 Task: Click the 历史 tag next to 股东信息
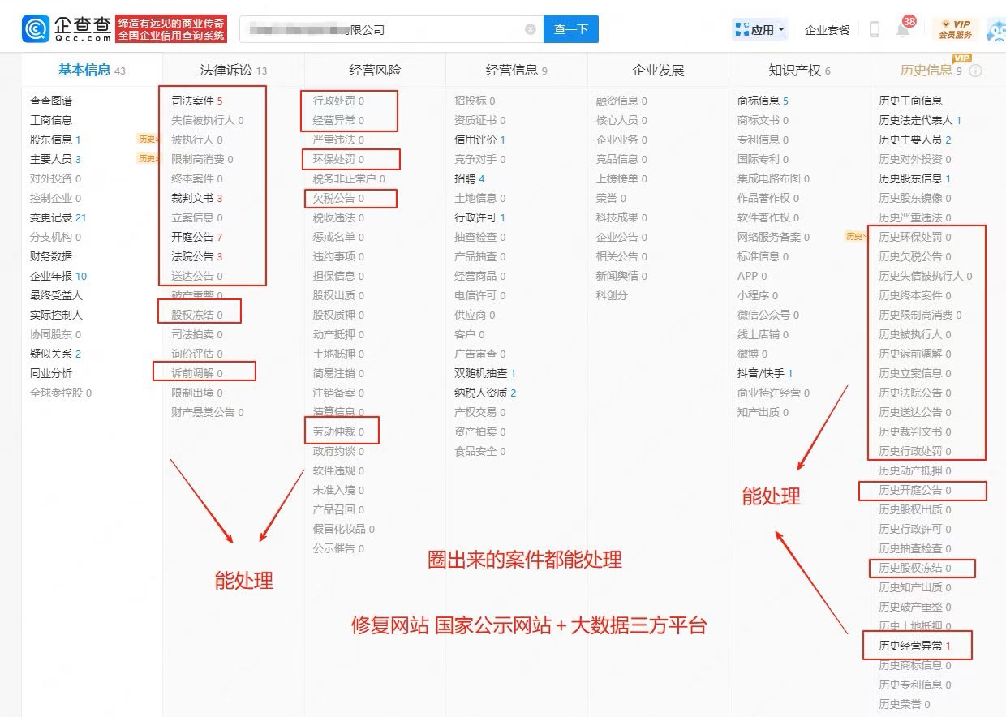pos(148,140)
